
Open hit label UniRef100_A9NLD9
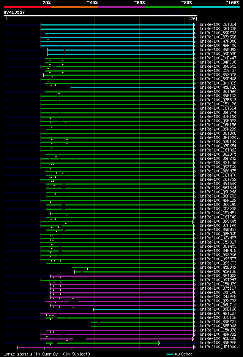[x=218, y=201]
